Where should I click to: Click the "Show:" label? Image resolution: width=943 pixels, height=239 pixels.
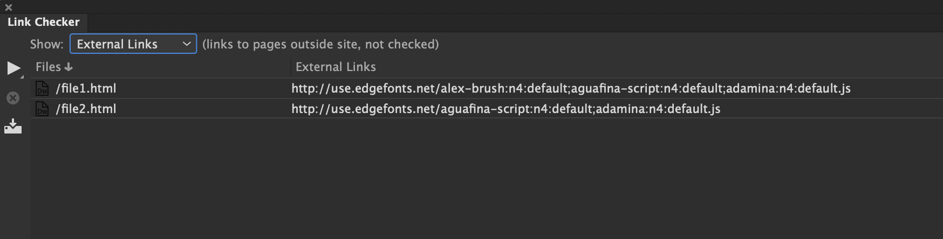pos(47,44)
